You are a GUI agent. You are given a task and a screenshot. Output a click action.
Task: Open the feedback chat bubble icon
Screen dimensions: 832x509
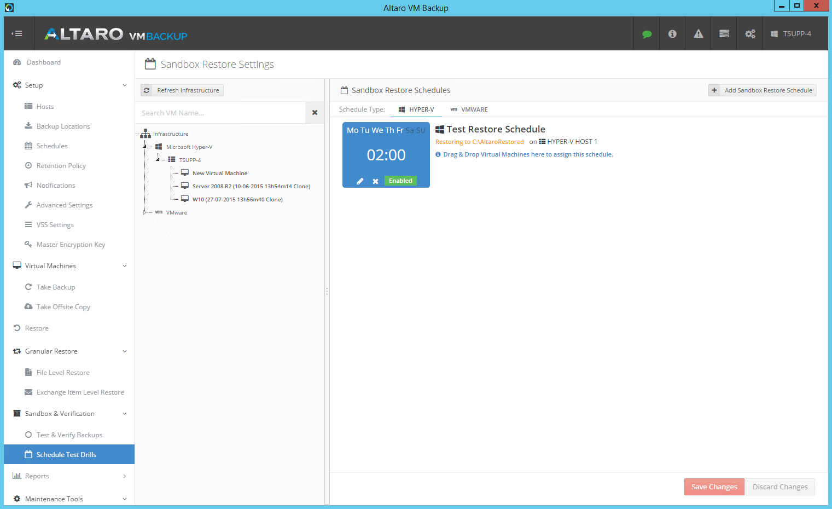[x=647, y=33]
